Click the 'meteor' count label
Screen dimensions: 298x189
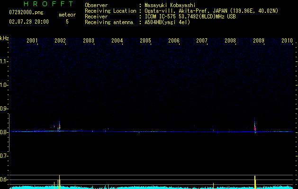tap(67, 15)
